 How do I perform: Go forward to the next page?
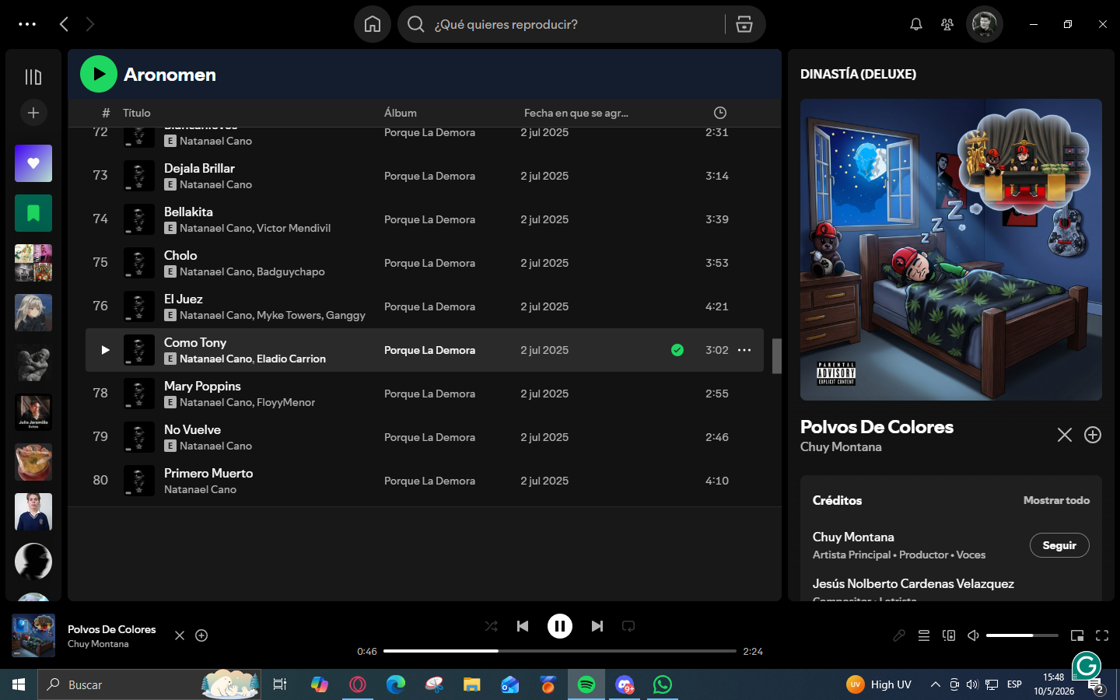point(90,24)
